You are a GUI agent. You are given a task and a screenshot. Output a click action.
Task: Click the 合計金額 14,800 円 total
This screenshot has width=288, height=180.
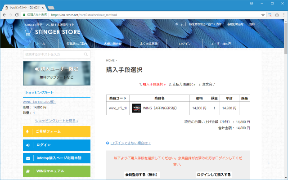pyautogui.click(x=234, y=128)
